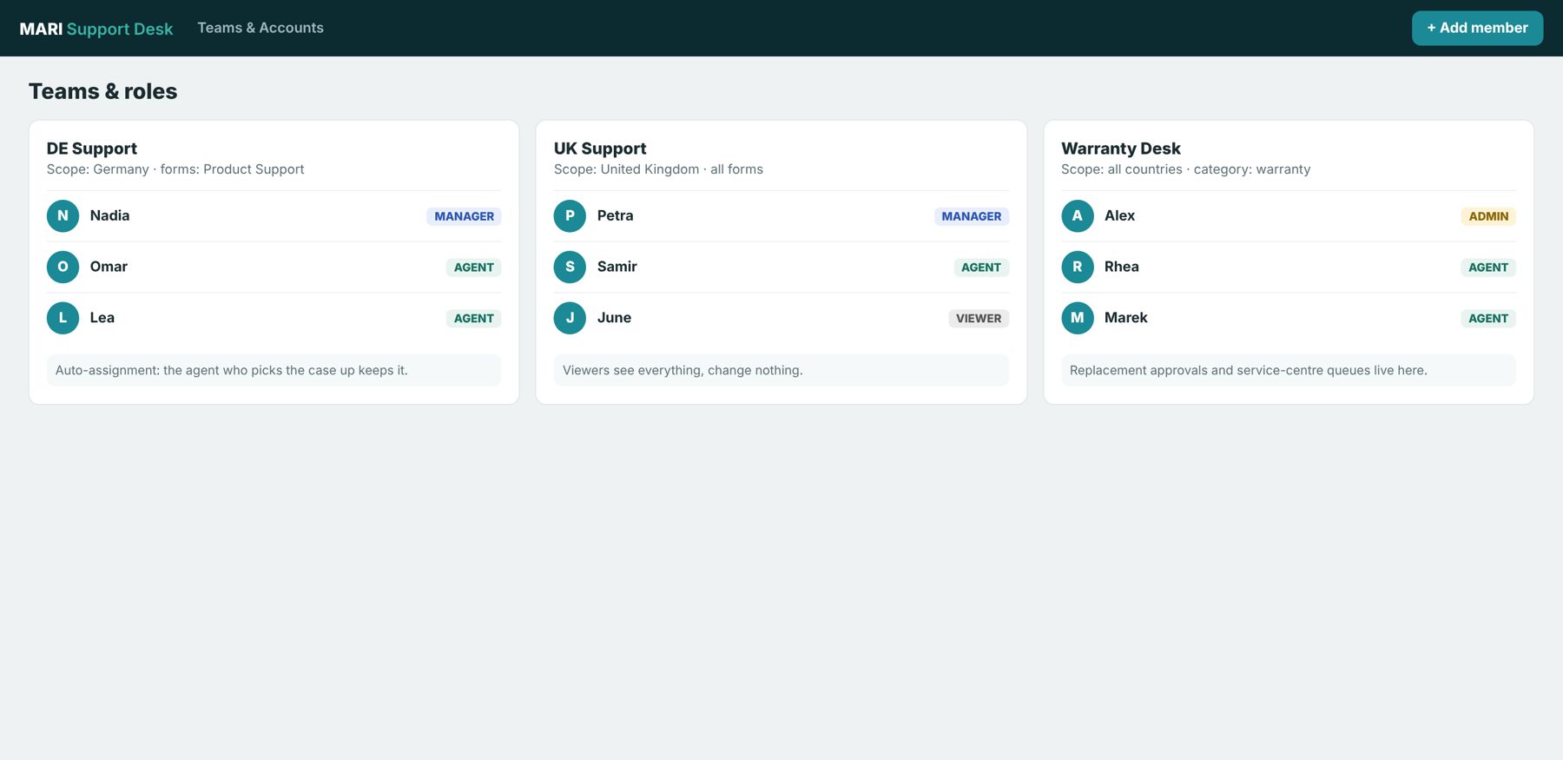Click Petra's MANAGER role badge
Viewport: 1563px width, 760px height.
(972, 216)
